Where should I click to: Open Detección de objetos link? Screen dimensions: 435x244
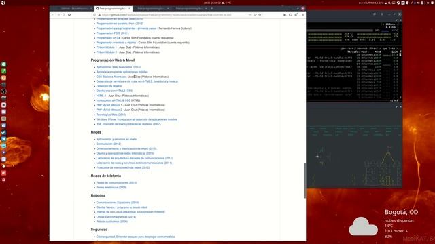[x=109, y=86]
